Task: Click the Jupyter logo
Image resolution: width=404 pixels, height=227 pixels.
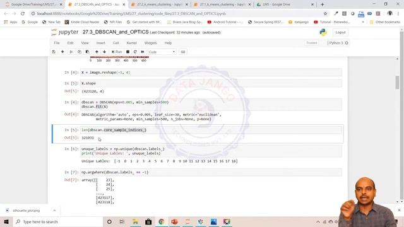Action: pos(64,32)
